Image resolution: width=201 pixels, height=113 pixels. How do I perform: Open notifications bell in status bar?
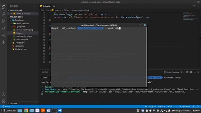pos(198,106)
